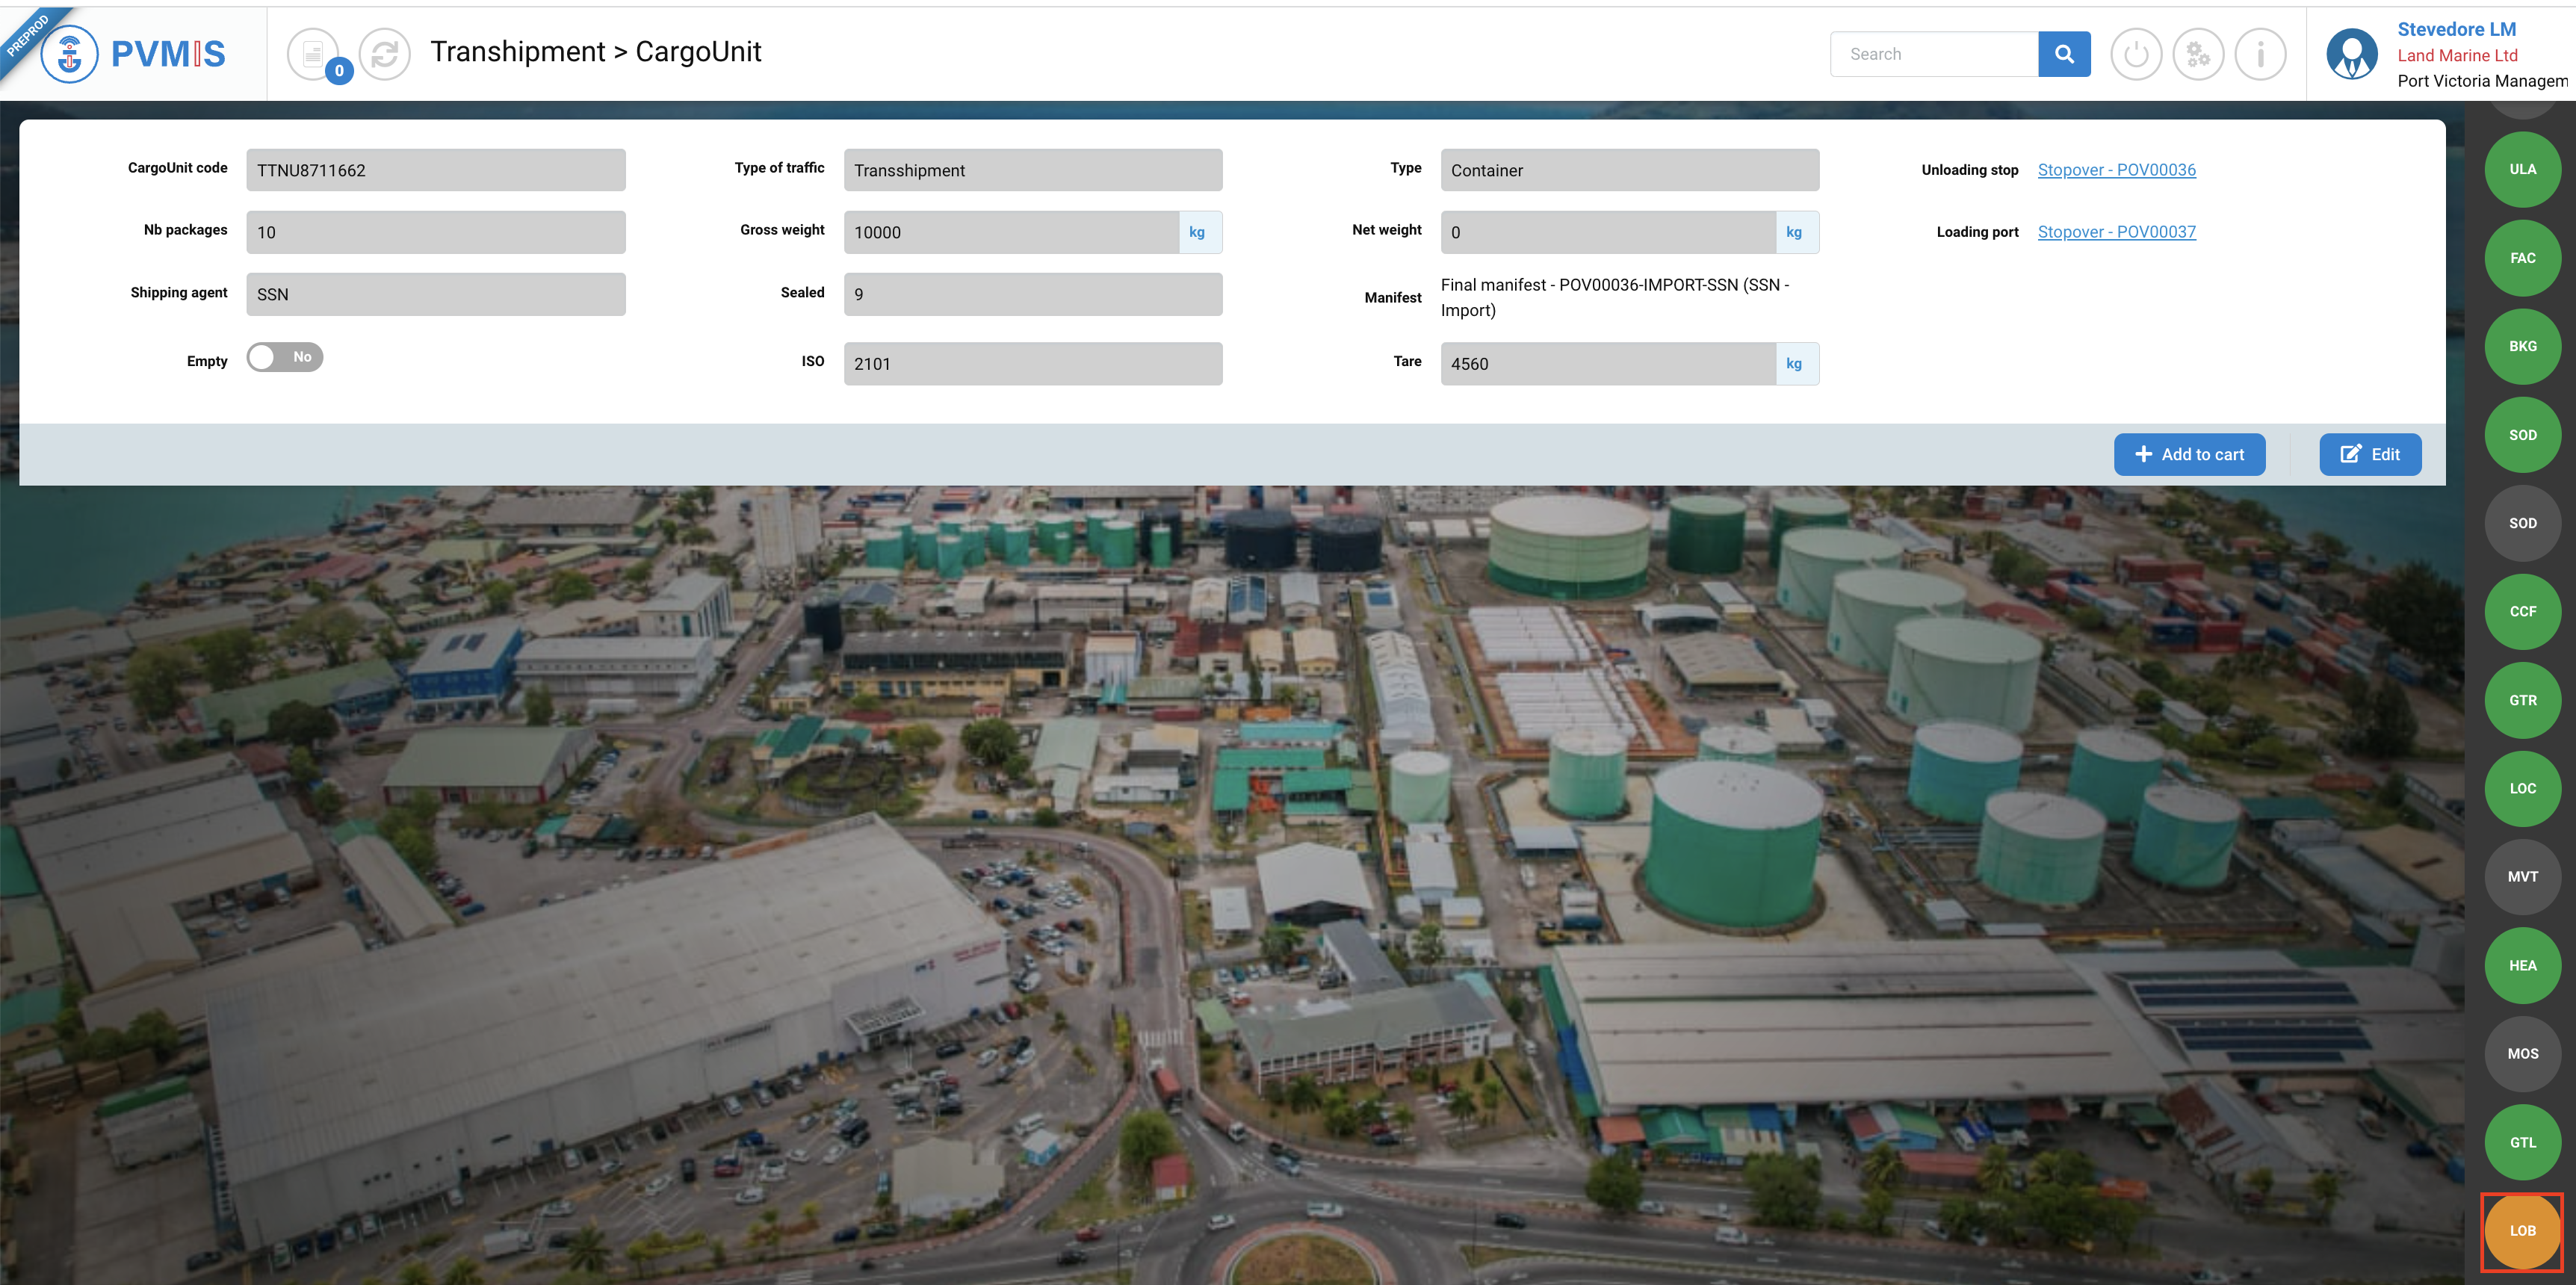
Task: Click the refresh circular arrows icon
Action: (385, 54)
